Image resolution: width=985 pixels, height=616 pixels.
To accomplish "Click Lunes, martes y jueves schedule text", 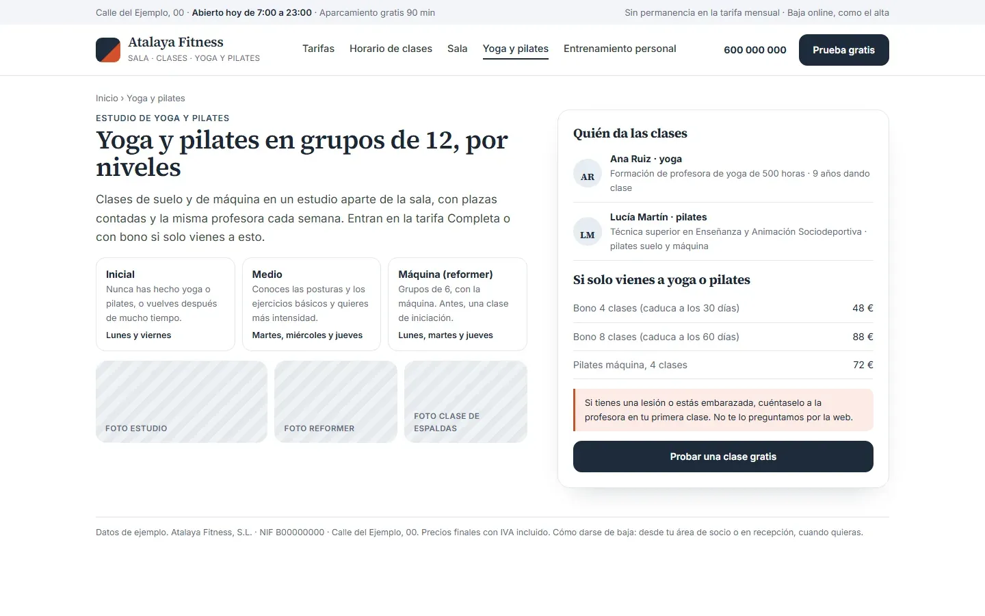I will [x=446, y=335].
